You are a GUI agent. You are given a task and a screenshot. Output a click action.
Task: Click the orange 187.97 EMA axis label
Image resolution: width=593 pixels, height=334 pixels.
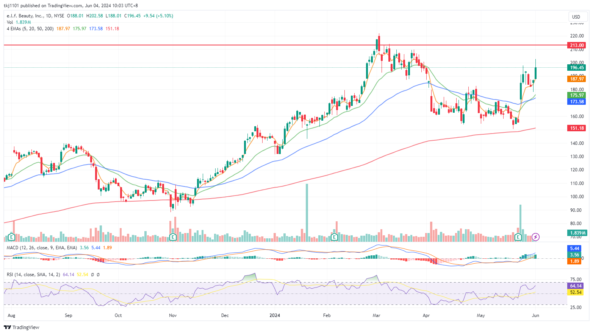577,79
